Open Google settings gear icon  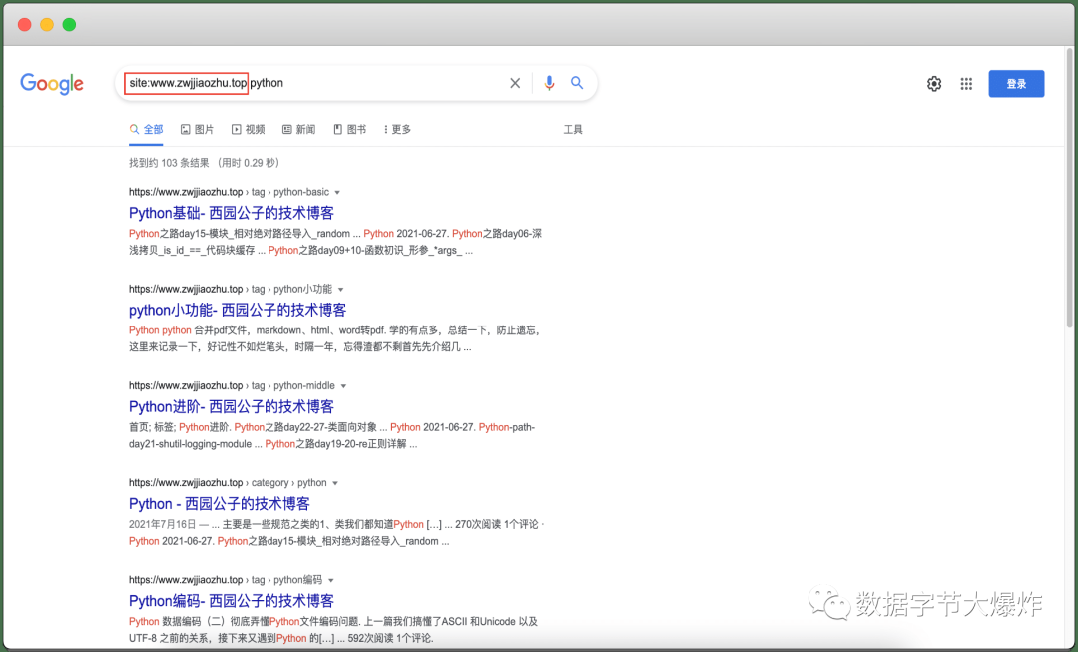point(933,84)
